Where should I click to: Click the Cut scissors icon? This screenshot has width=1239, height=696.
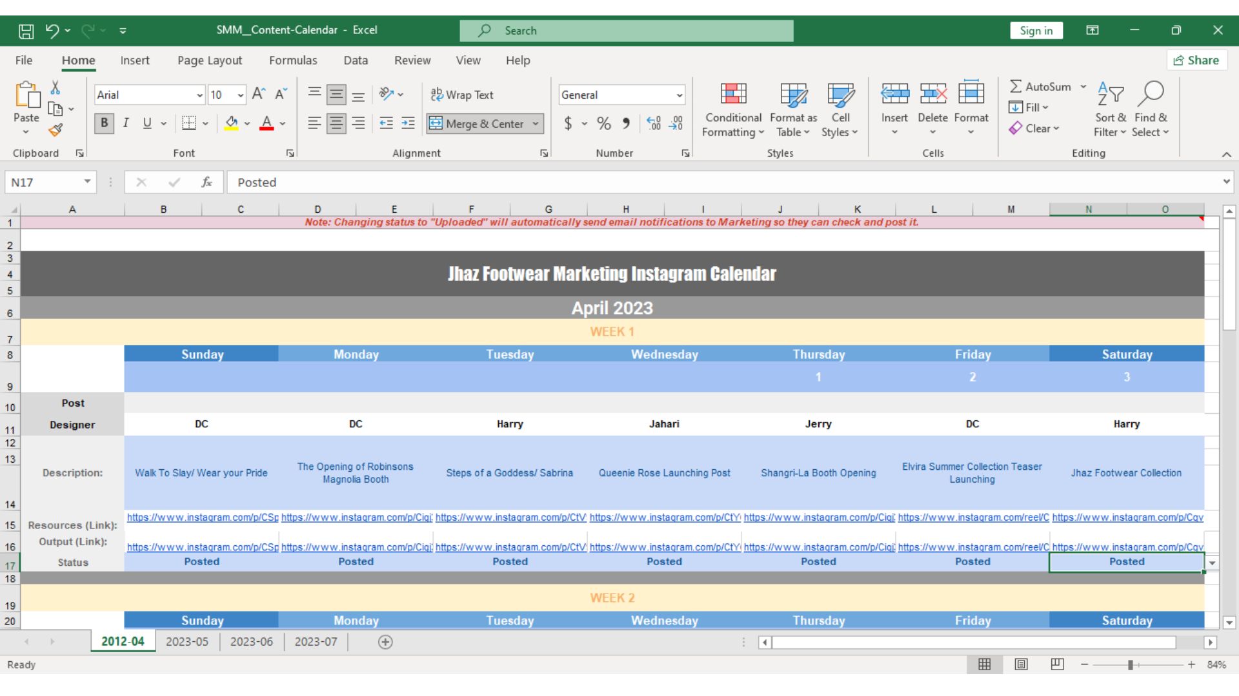point(55,88)
